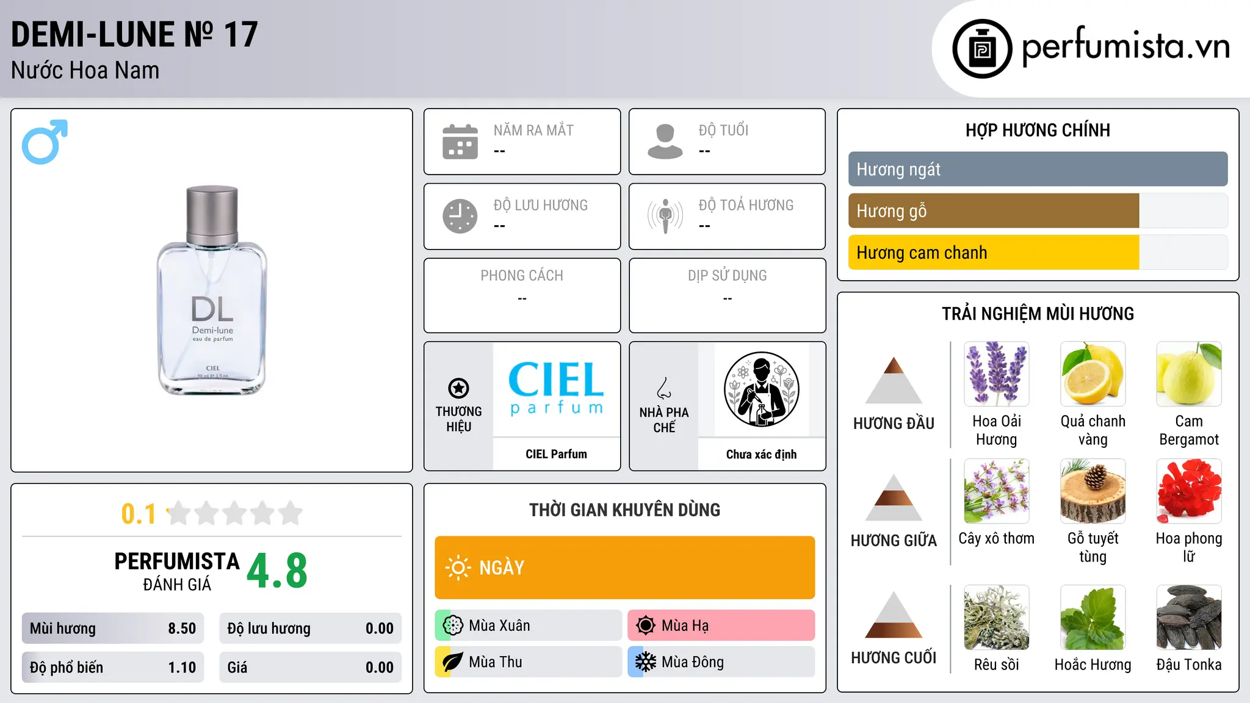This screenshot has height=703, width=1250.
Task: Click the Hương gỗ accord bar
Action: [1038, 211]
